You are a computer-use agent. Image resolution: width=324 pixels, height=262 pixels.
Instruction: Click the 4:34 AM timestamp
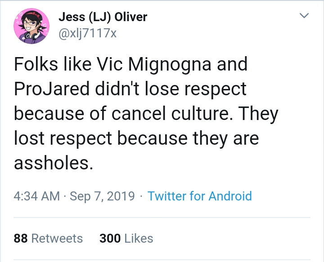click(x=37, y=196)
